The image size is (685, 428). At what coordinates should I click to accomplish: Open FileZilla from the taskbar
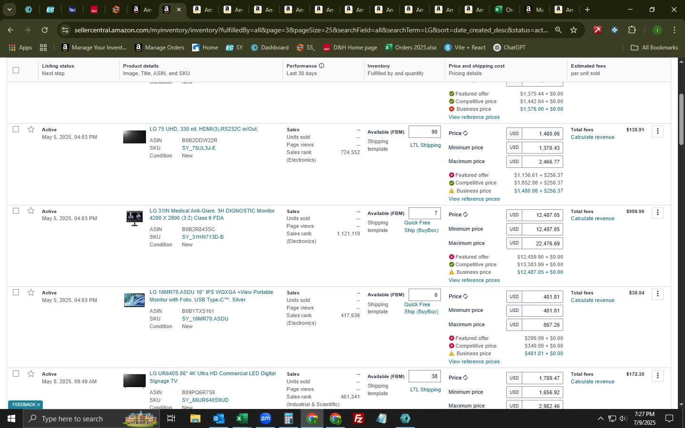coord(359,418)
